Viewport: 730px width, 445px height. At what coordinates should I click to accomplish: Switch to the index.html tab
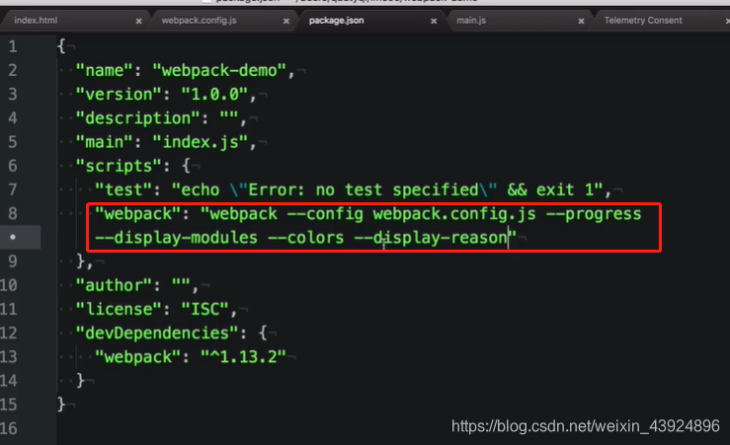[x=36, y=21]
